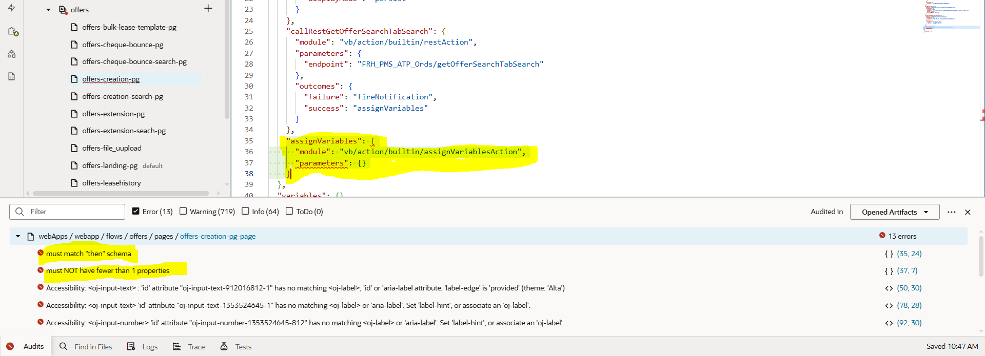This screenshot has height=356, width=985.
Task: Collapse the offers-creation-pg-page audit group
Action: tap(18, 236)
